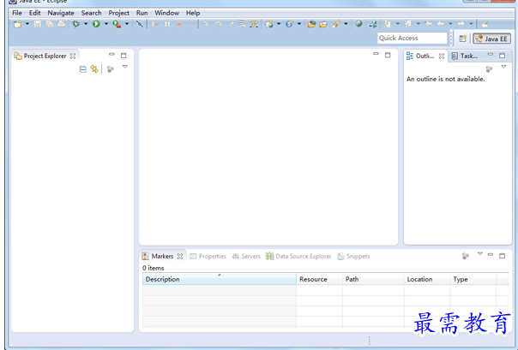Screen dimensions: 518x350
Task: Open dropdown next to Web Service icon
Action: point(299,24)
